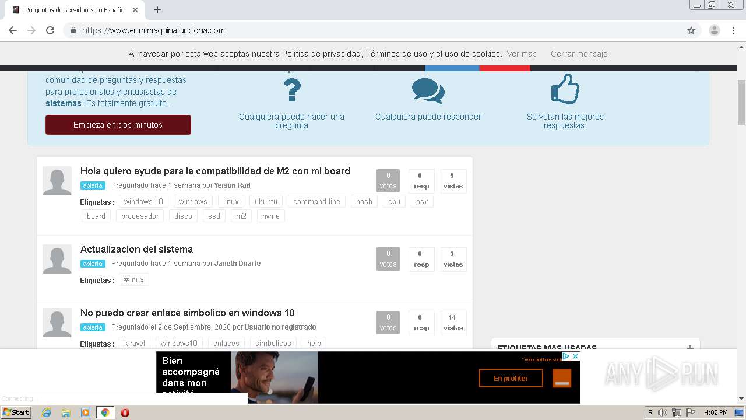Screen dimensions: 746x420
Task: Click votes box on M2 question
Action: [388, 181]
